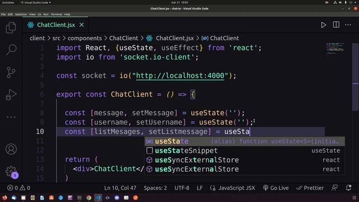This screenshot has height=202, width=359.
Task: Select the Visual Studio Code dock icon
Action: click(98, 198)
